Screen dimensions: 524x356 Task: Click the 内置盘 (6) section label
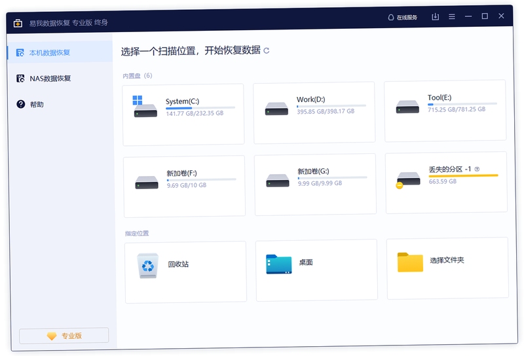138,76
